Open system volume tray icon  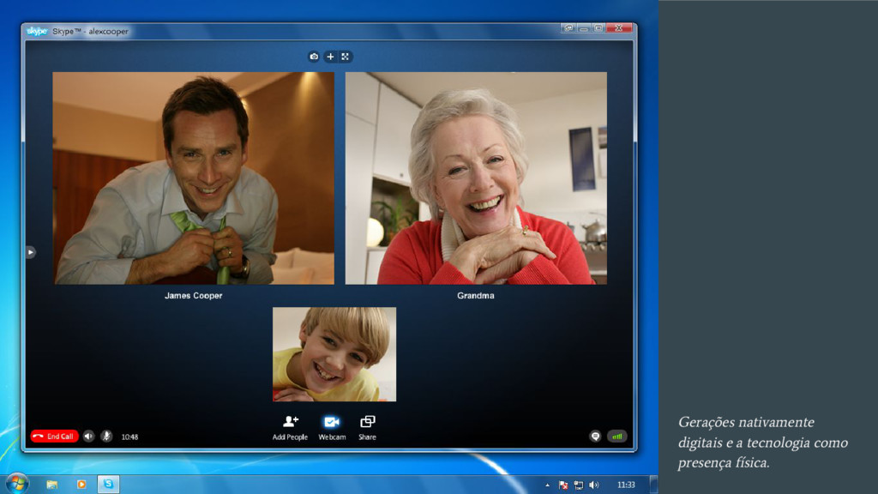pos(594,485)
